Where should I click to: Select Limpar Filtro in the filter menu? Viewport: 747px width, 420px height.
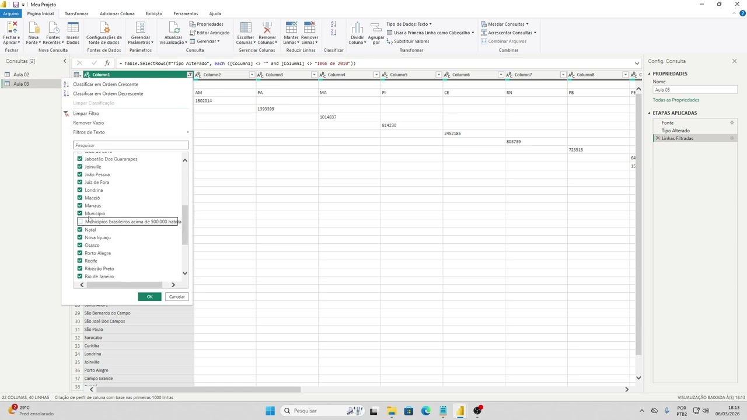86,113
